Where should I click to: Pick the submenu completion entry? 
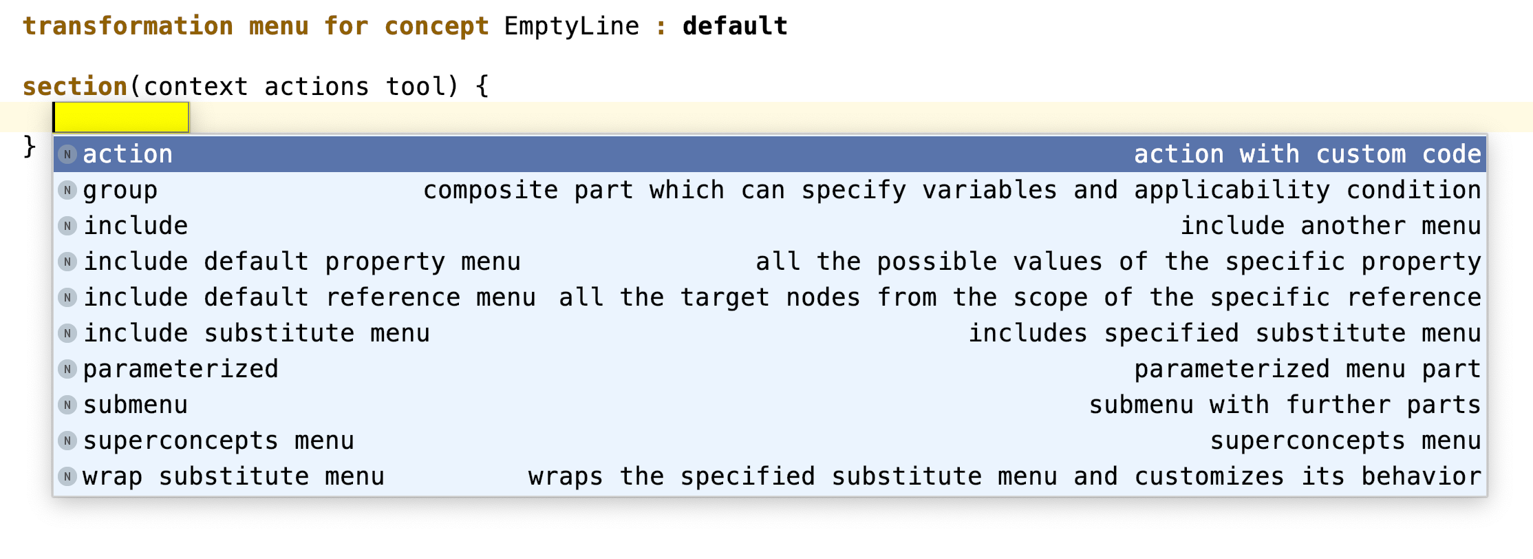pos(136,405)
